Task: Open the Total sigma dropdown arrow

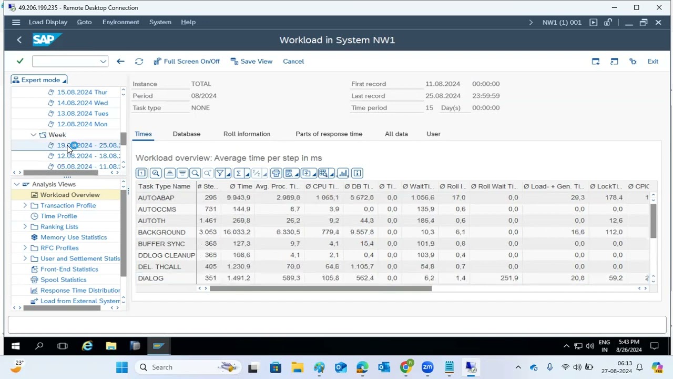Action: click(247, 173)
